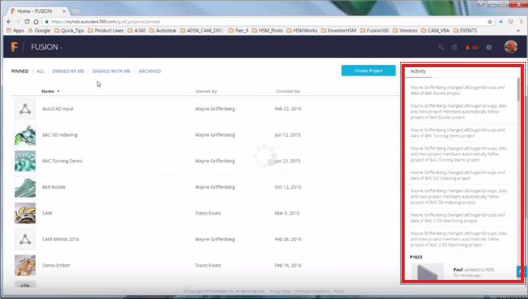528x299 pixels.
Task: Open the CAM MANIA 2016 project
Action: (x=61, y=239)
